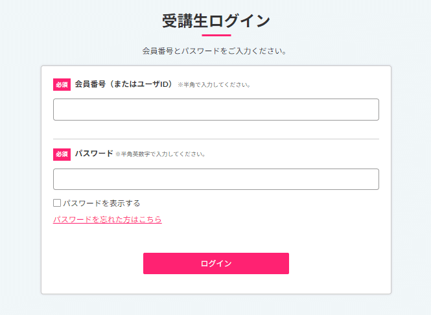Viewport: 431px width, 315px height.
Task: Click the 必須 badge beside パスワード
Action: tap(62, 154)
